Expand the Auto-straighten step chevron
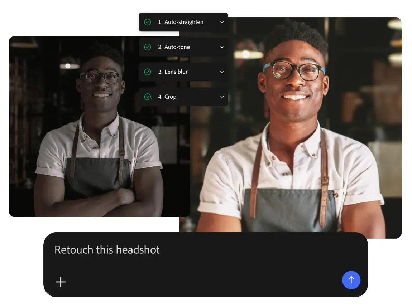Image resolution: width=412 pixels, height=308 pixels. tap(222, 22)
